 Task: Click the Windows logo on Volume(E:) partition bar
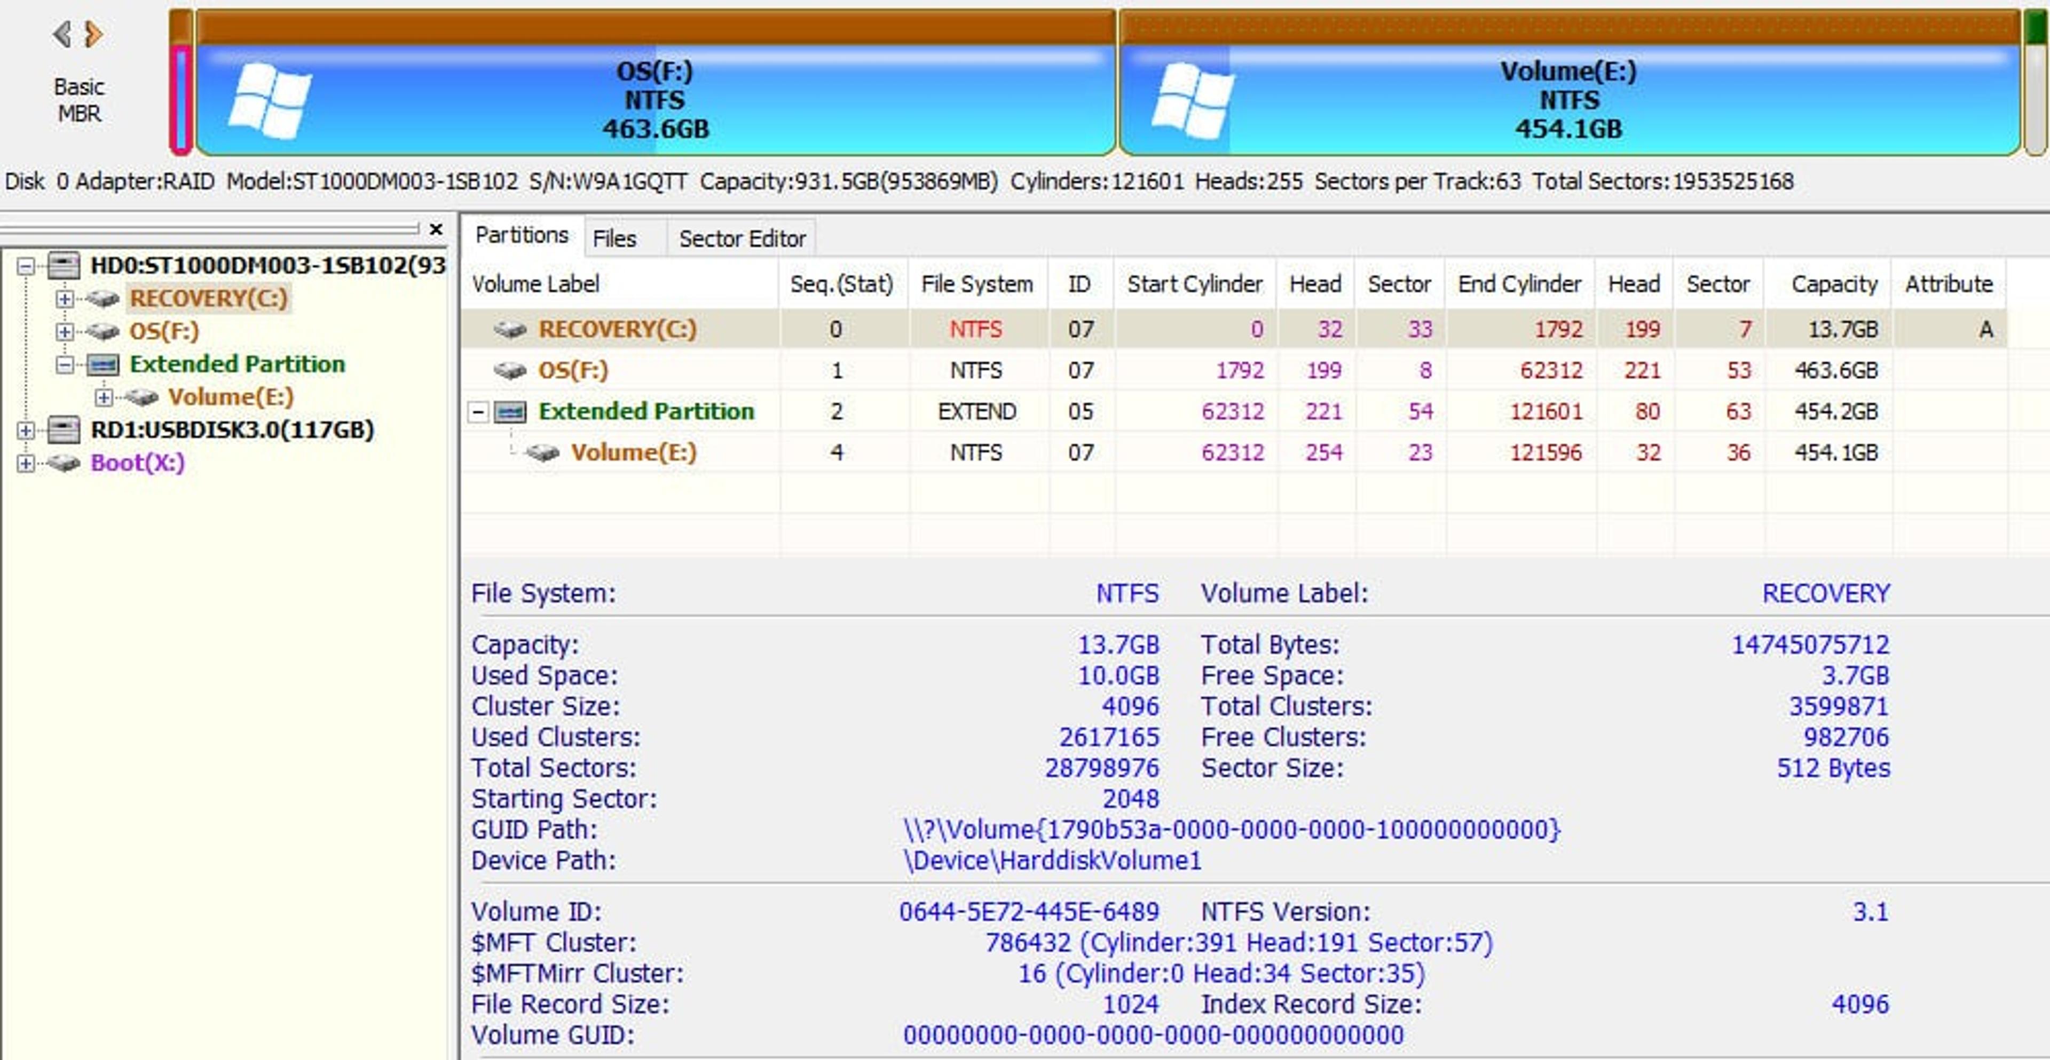(1193, 102)
